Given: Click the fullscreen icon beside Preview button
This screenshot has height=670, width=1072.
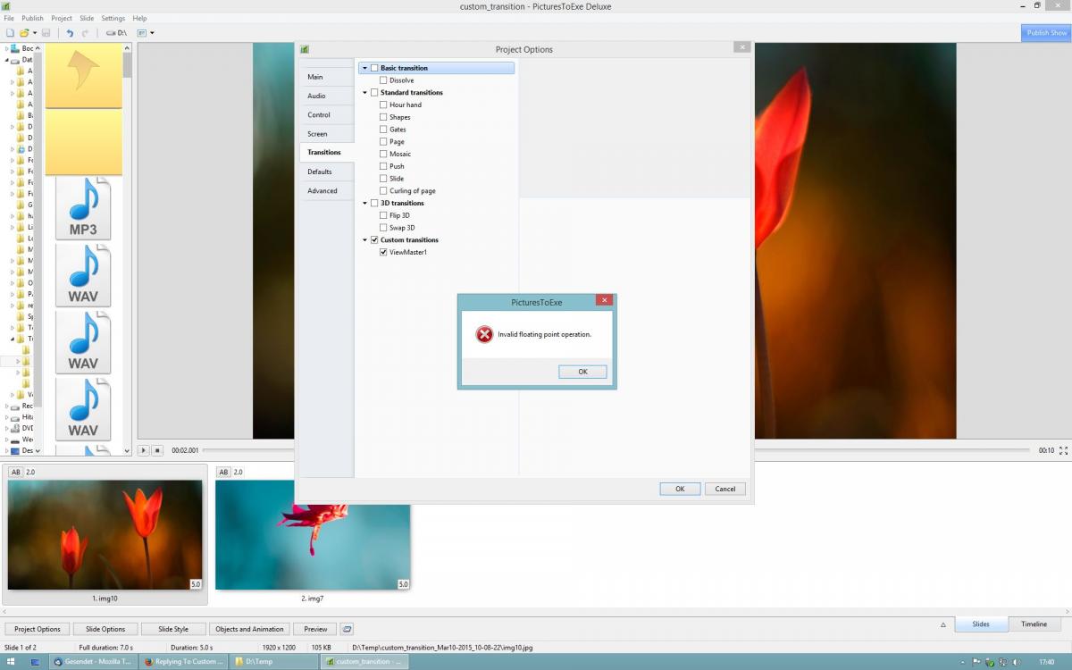Looking at the screenshot, I should click(x=348, y=629).
